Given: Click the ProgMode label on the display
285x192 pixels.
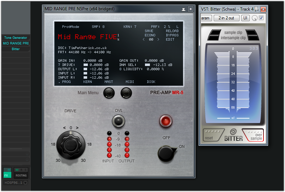Looking at the screenshot, I should (71, 27).
